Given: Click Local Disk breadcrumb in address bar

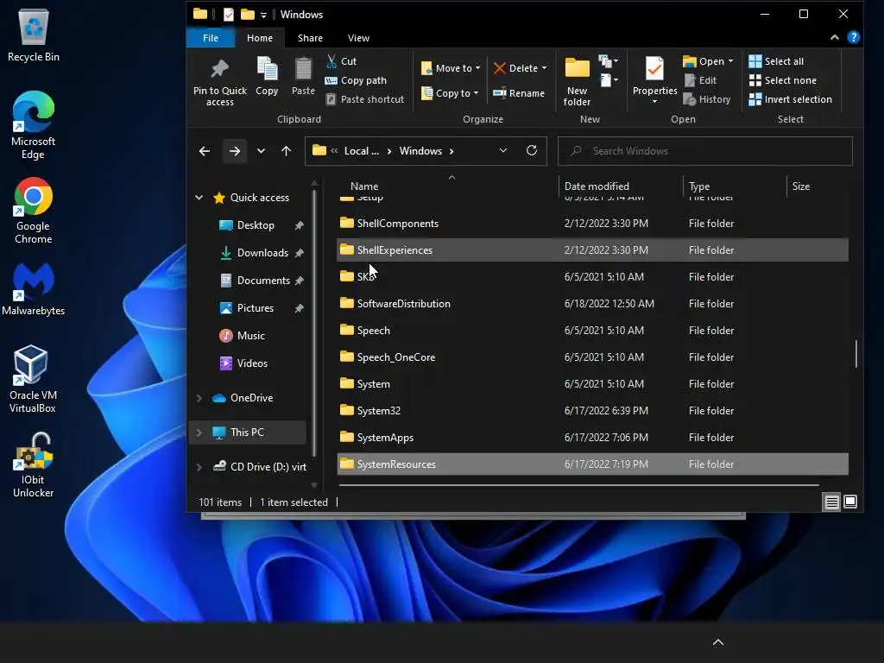Looking at the screenshot, I should 362,151.
